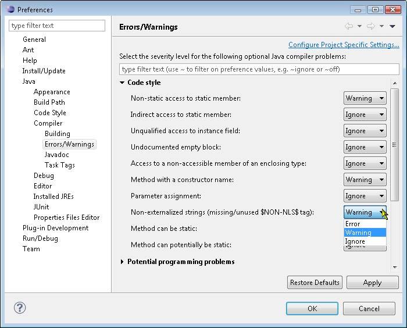Select Build Path under Java
This screenshot has width=407, height=328.
(x=49, y=102)
